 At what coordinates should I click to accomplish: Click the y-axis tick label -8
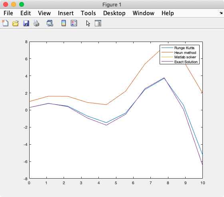26,179
